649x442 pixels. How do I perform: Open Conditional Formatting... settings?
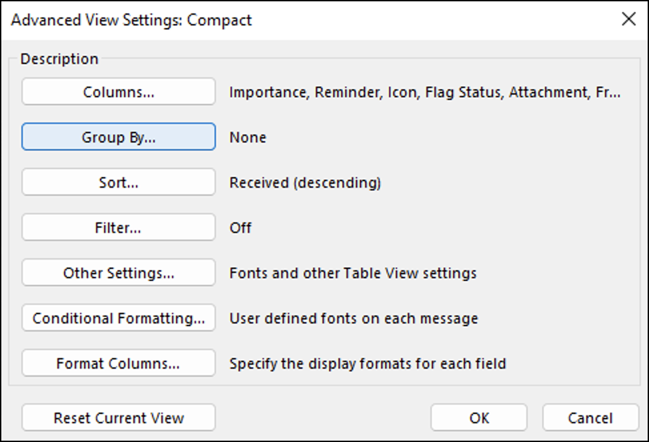(x=119, y=318)
